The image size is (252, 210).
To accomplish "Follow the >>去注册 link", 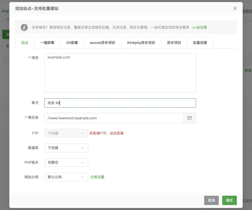I will tap(199, 27).
